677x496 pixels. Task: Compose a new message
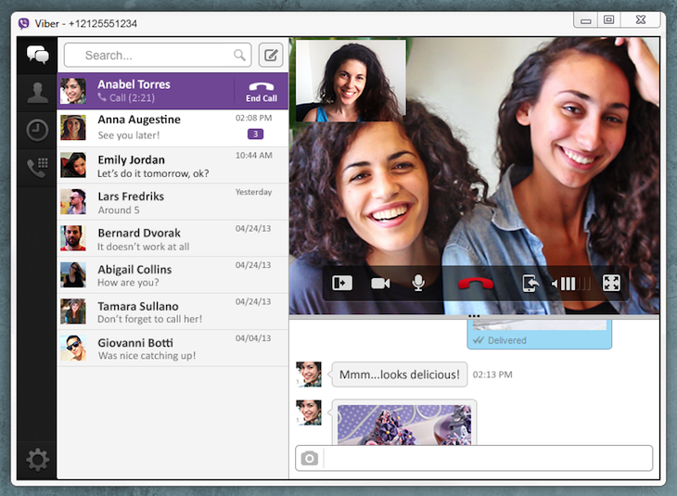(x=271, y=56)
